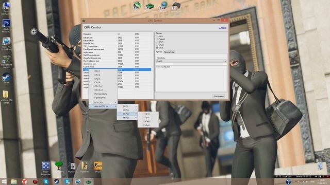Expand the 3 CPUs submenu
The image size is (330, 185).
(x=127, y=114)
